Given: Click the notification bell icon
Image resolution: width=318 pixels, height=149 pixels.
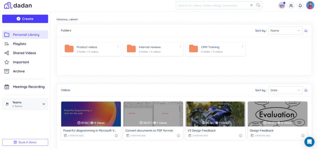Looking at the screenshot, I should 300,5.
